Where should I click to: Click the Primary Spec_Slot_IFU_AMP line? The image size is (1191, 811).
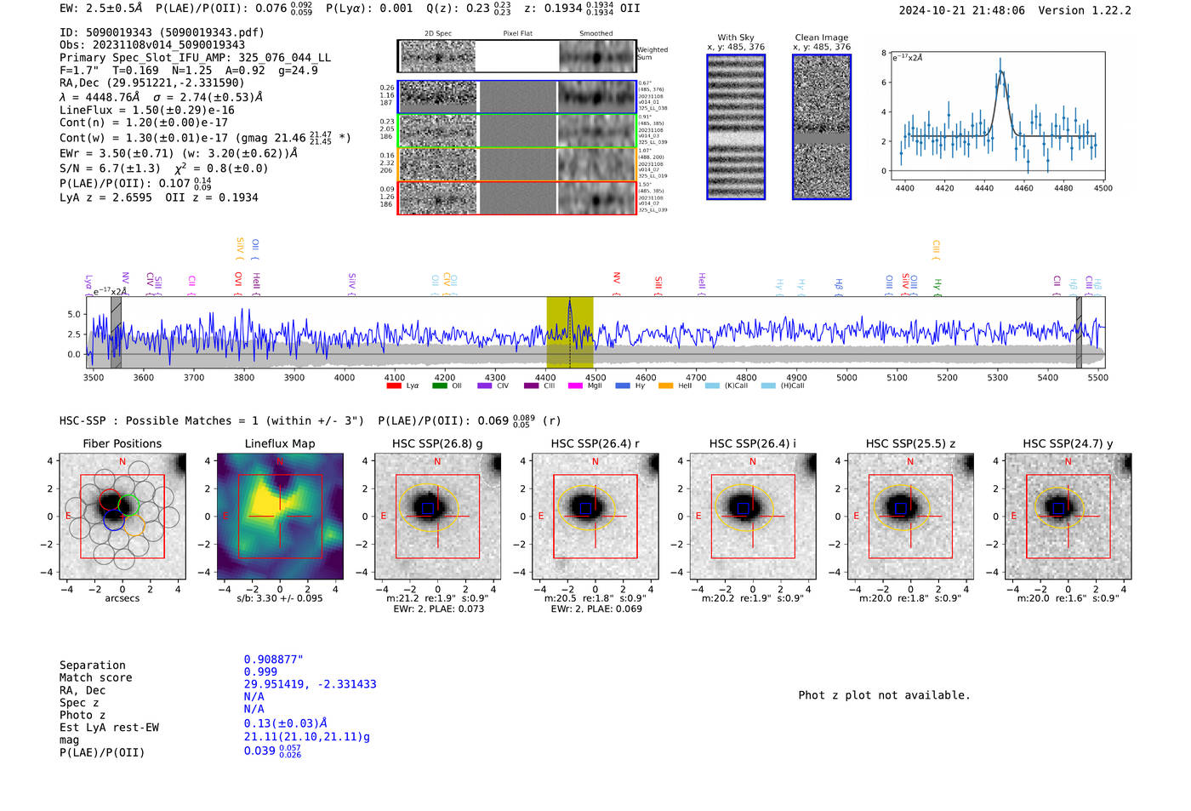(196, 58)
